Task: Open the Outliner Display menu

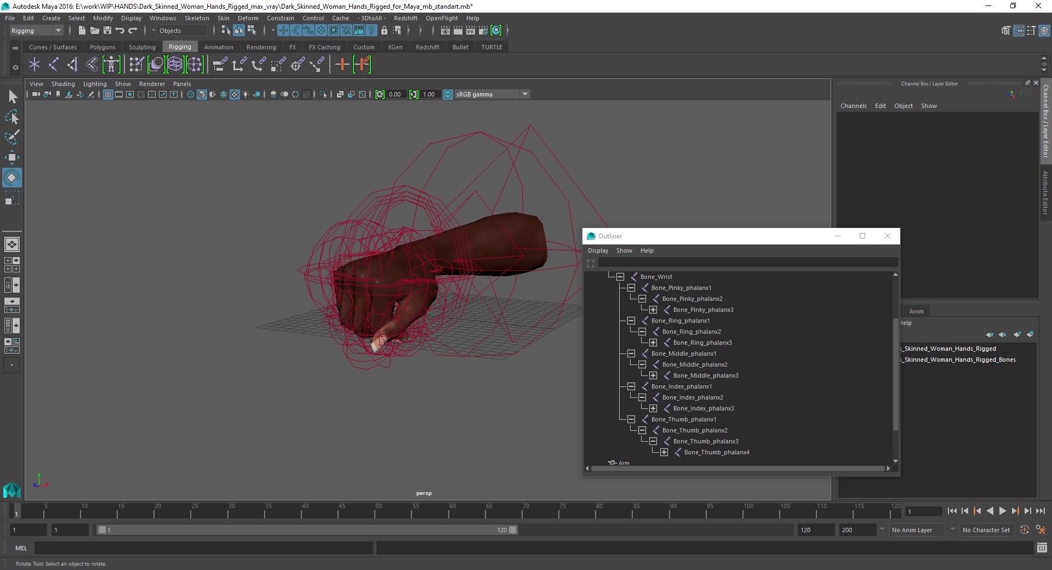Action: (x=598, y=250)
